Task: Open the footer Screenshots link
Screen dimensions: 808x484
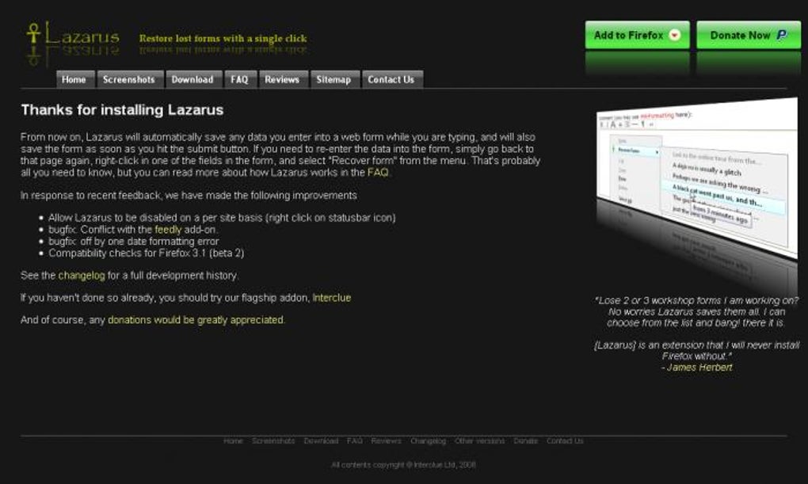Action: [273, 441]
